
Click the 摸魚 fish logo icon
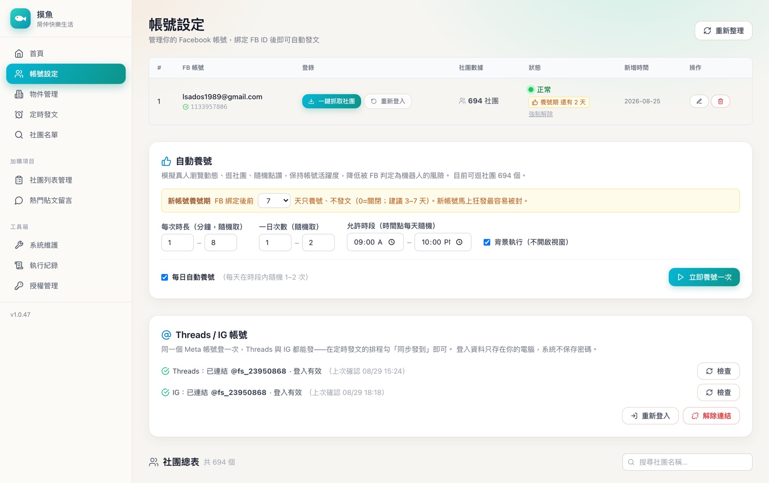point(20,18)
